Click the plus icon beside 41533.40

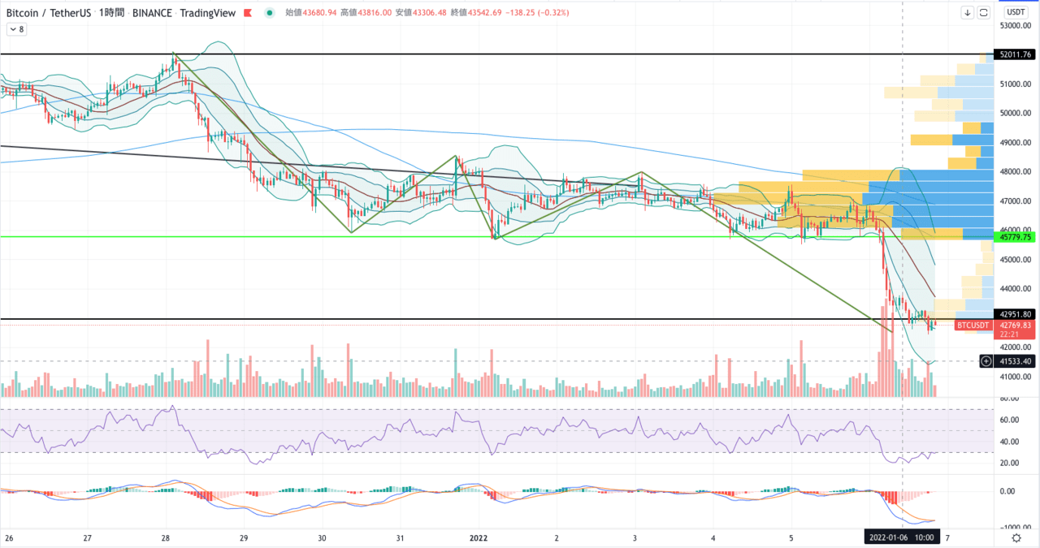tap(986, 360)
